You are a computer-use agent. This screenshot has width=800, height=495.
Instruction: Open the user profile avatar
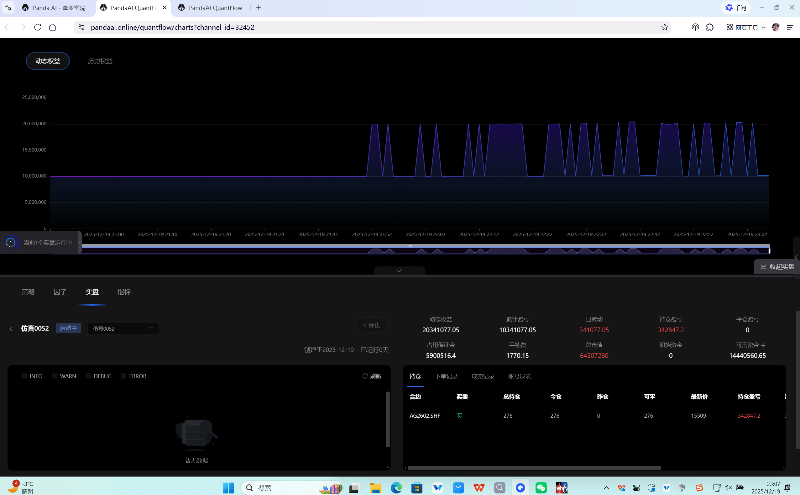(776, 27)
